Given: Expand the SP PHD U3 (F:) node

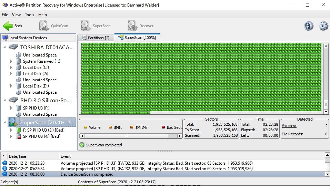Looking at the screenshot, I should 11,108.
